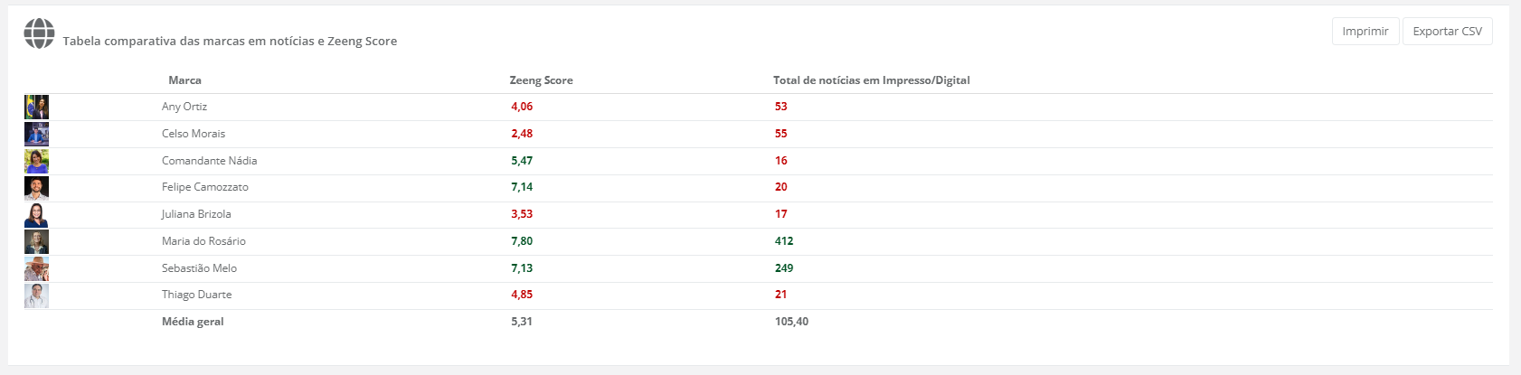Click Juliana Brizola's avatar thumbnail
The height and width of the screenshot is (375, 1521).
(36, 215)
